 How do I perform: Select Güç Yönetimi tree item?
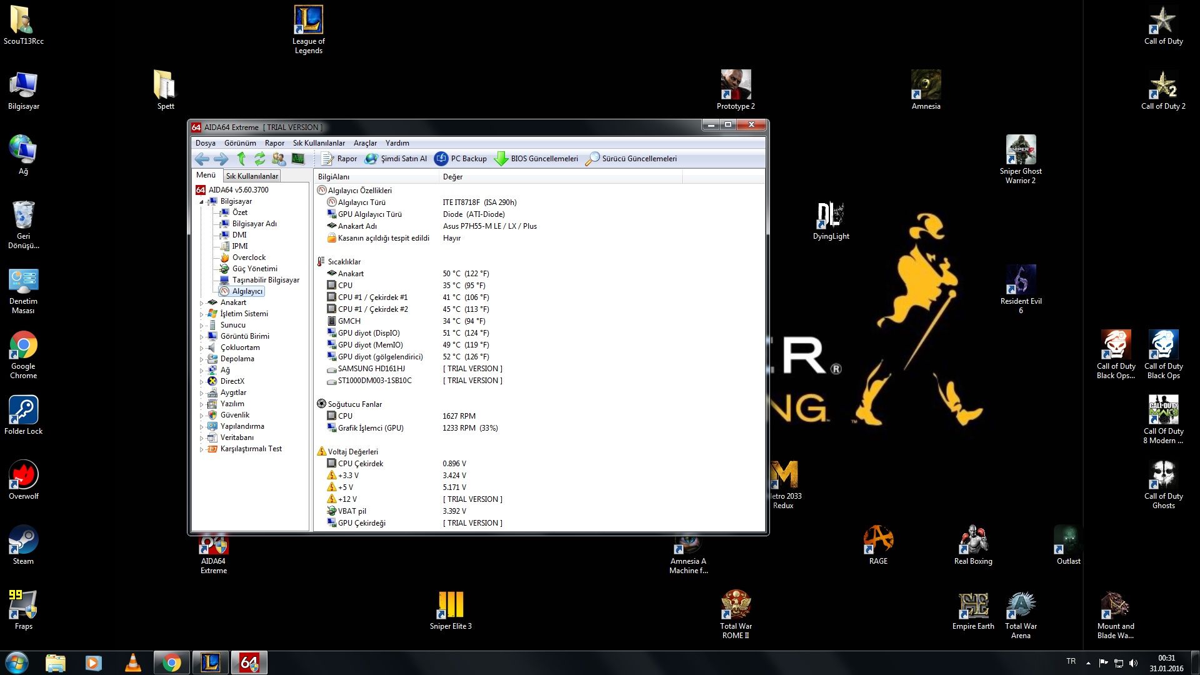(x=254, y=269)
